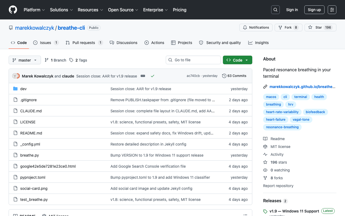Click the fork icon beside 8 forks

tap(265, 178)
